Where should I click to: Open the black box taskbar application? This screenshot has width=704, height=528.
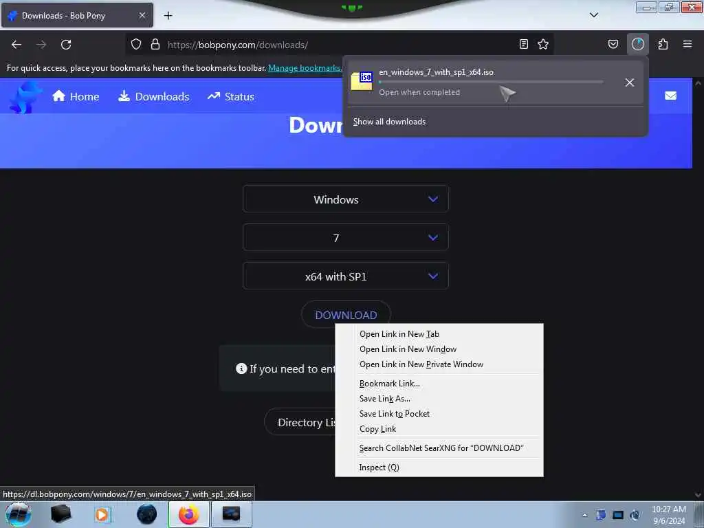[x=60, y=514]
